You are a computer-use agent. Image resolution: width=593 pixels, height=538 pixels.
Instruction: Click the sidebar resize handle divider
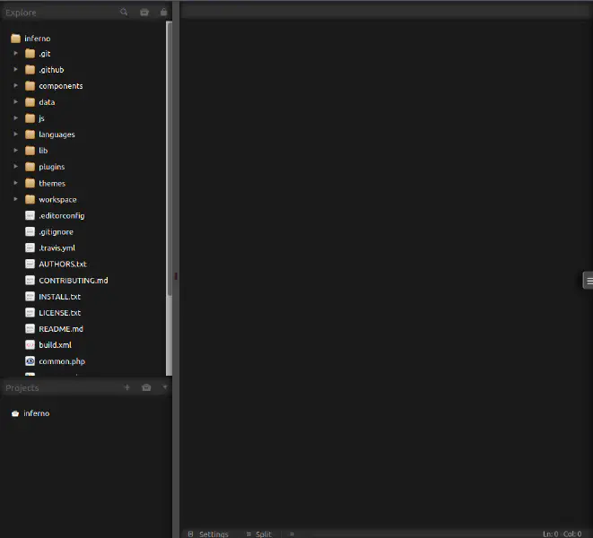(176, 276)
